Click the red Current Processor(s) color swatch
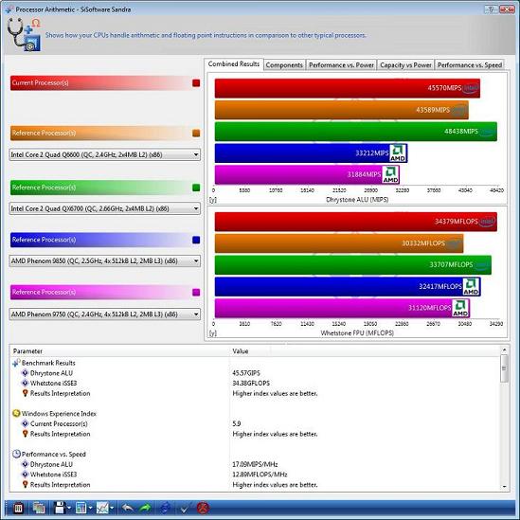 tap(196, 83)
